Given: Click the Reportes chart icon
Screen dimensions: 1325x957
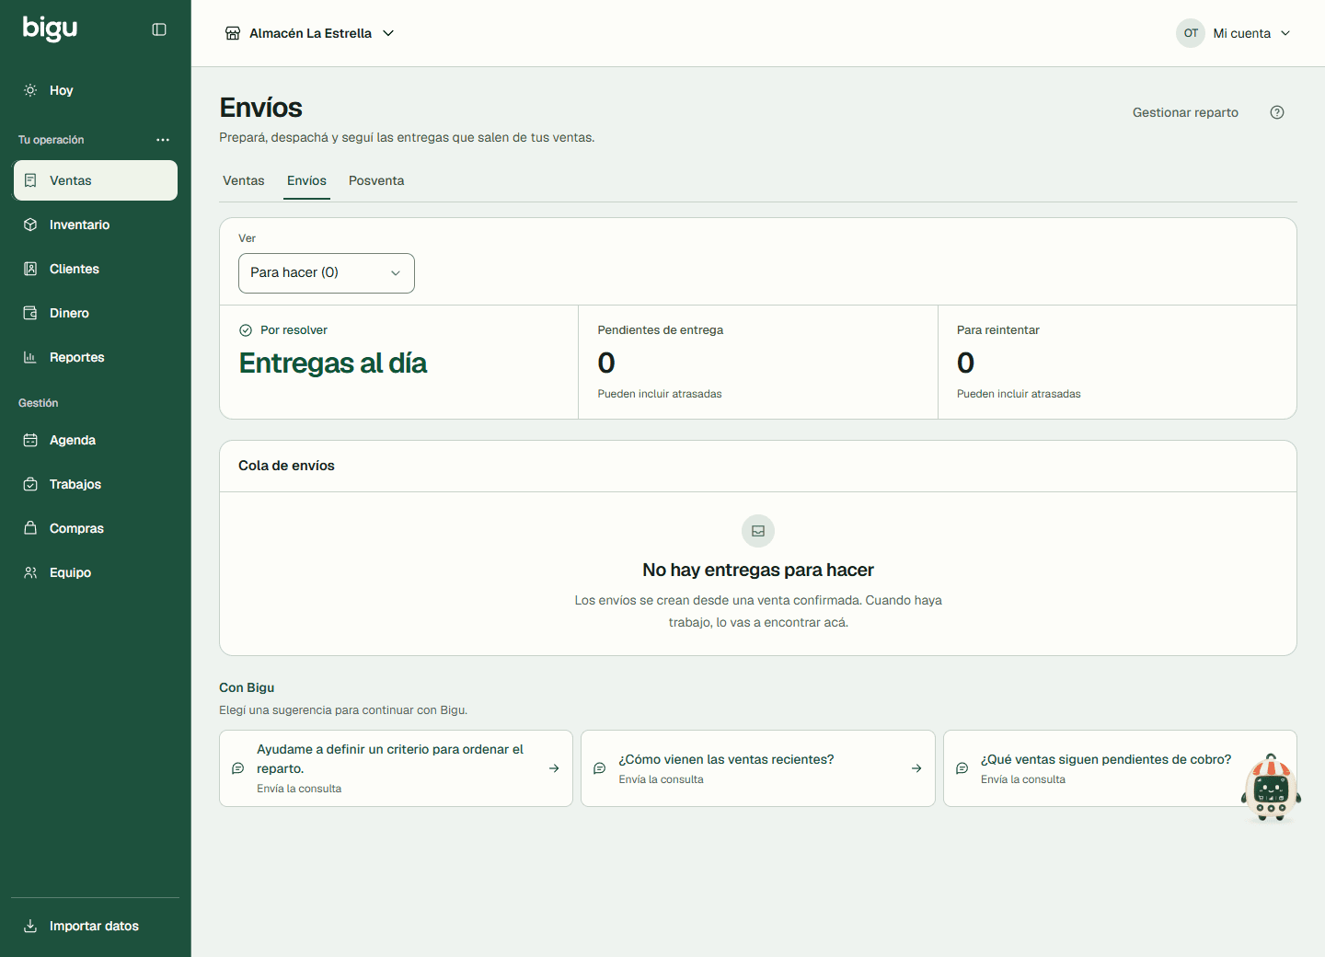Looking at the screenshot, I should [30, 357].
